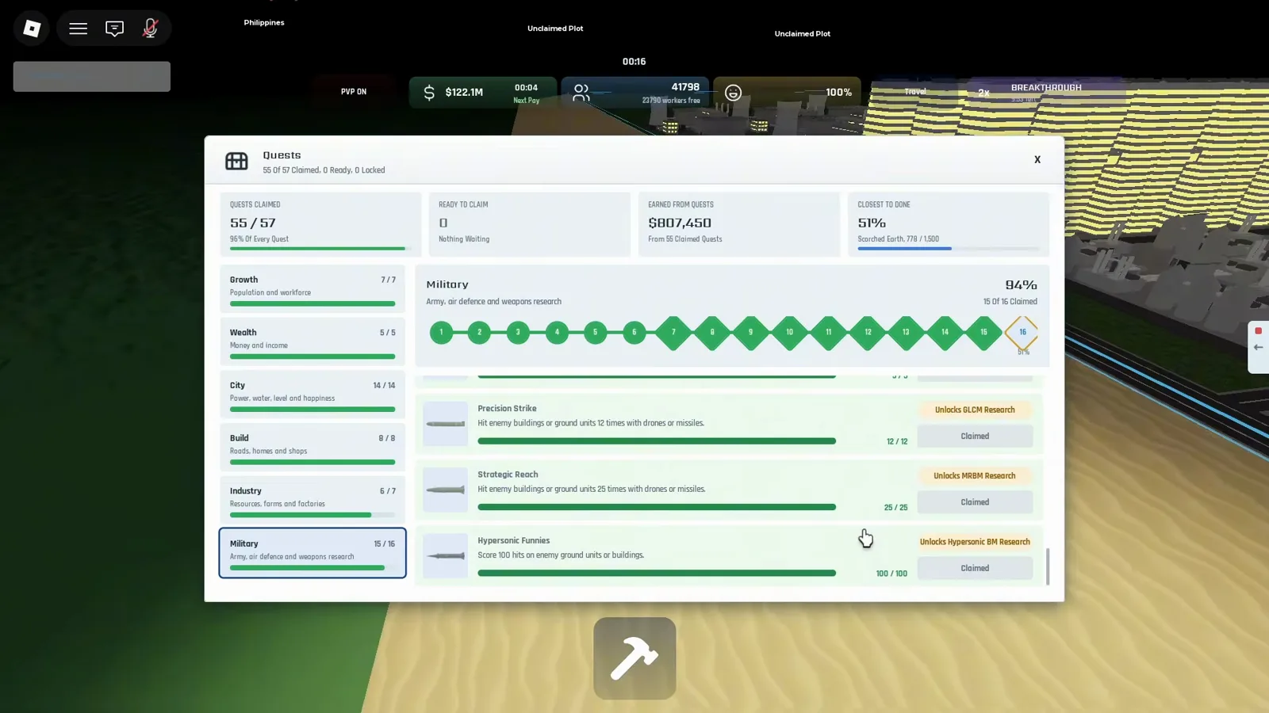The height and width of the screenshot is (713, 1269).
Task: Select the Build quest category
Action: 312,448
